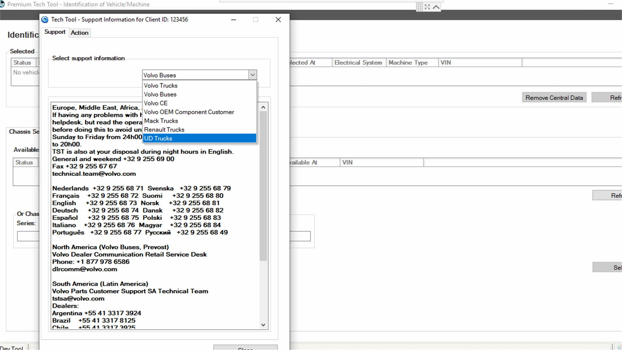The width and height of the screenshot is (622, 350).
Task: Pick Volvo CE from the list
Action: click(x=199, y=103)
